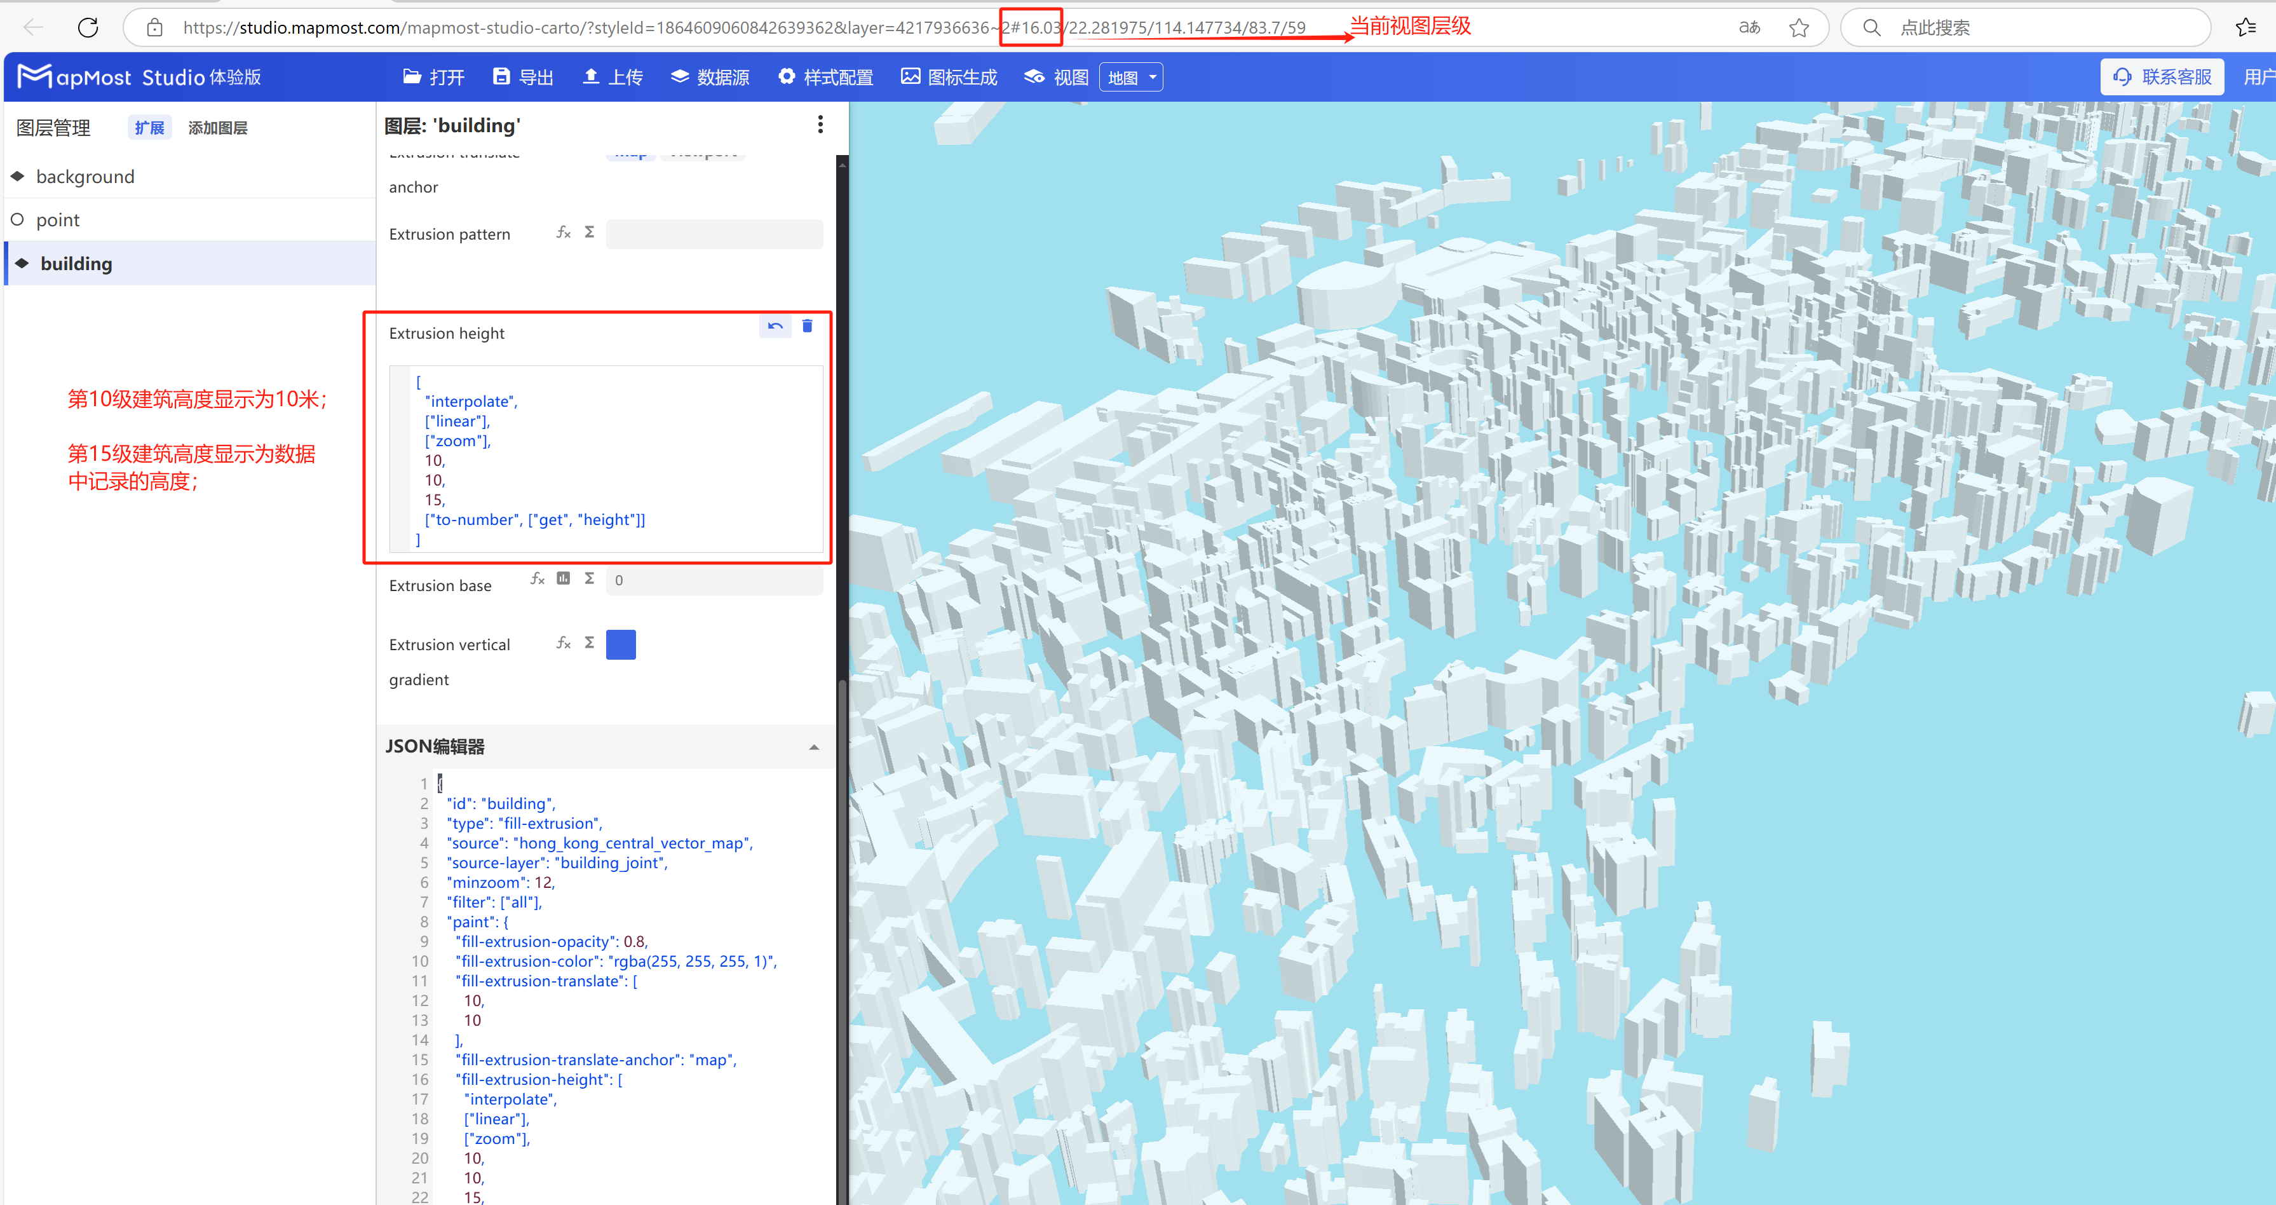Open the building layer three-dot options menu
This screenshot has width=2276, height=1205.
(820, 125)
